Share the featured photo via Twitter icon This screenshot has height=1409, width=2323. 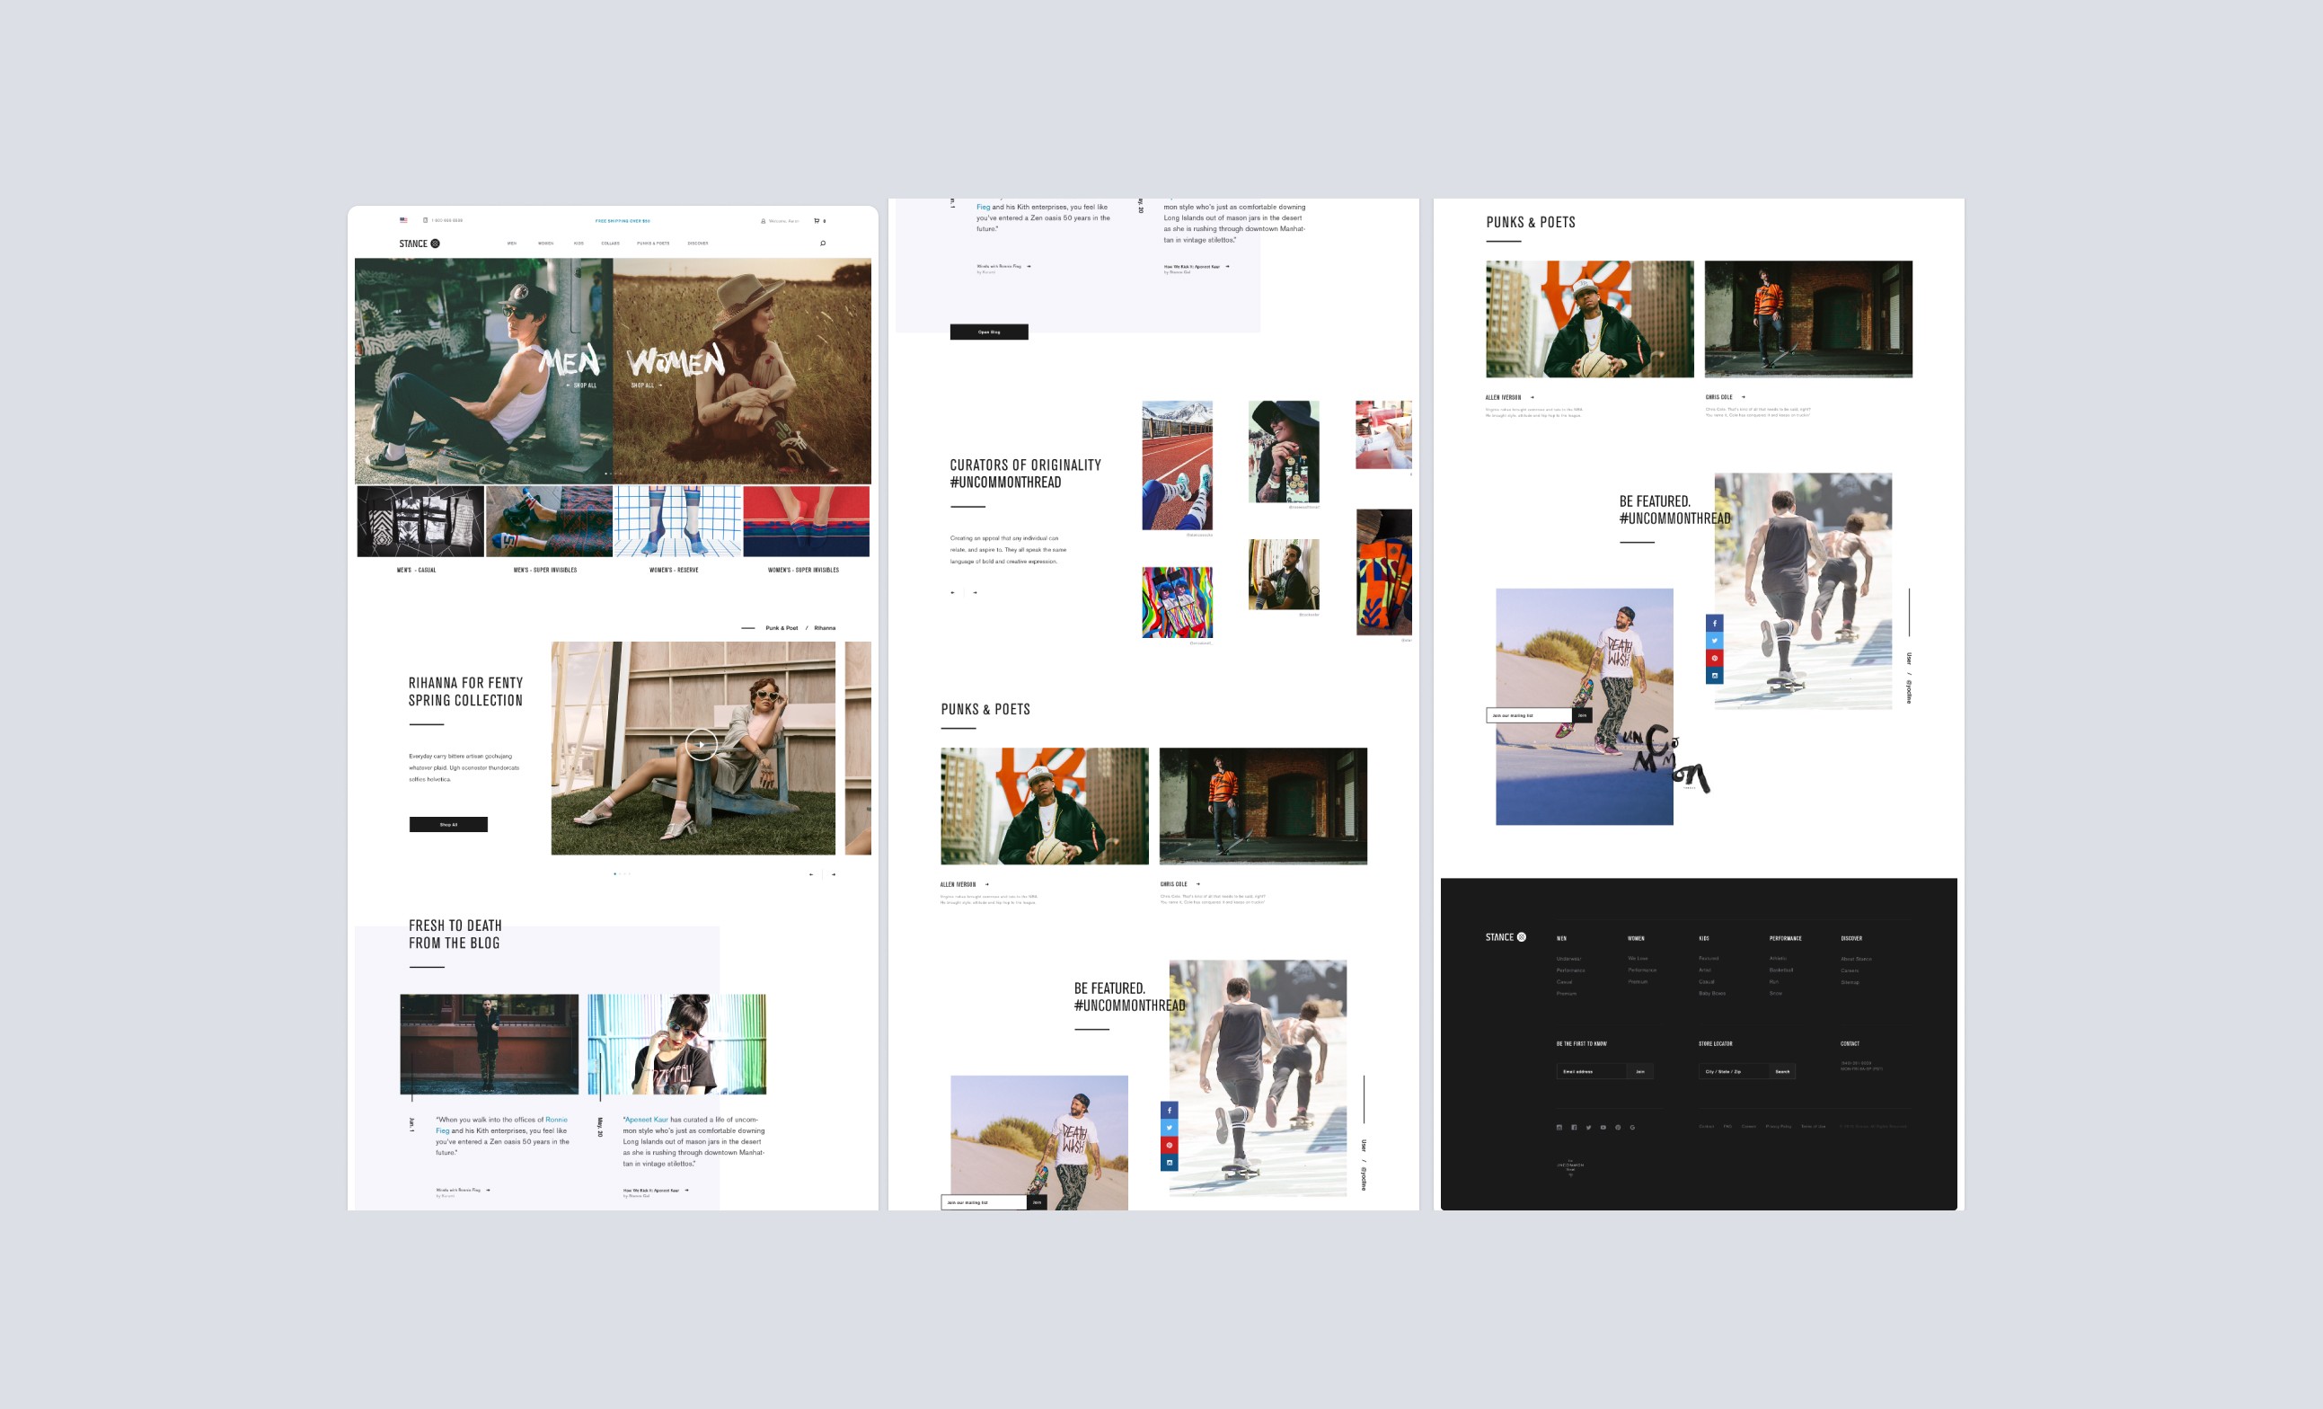pyautogui.click(x=1715, y=641)
